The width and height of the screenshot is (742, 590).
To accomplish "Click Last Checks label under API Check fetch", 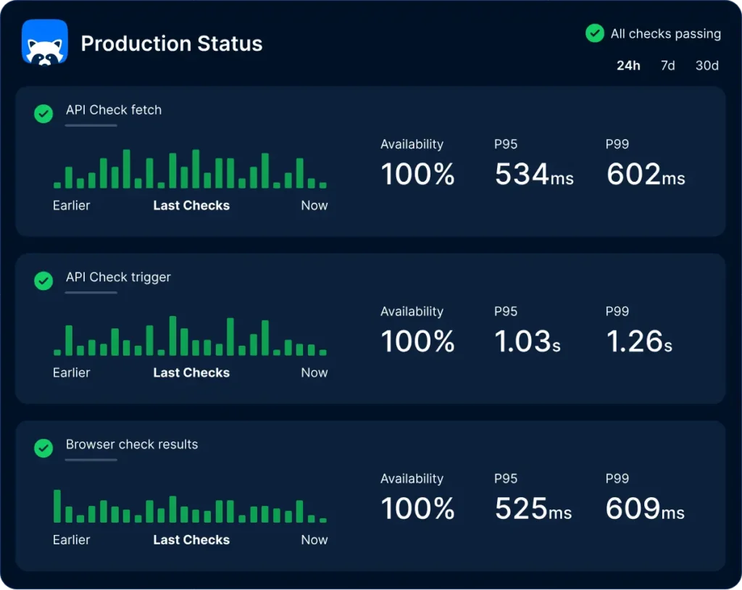I will click(191, 206).
